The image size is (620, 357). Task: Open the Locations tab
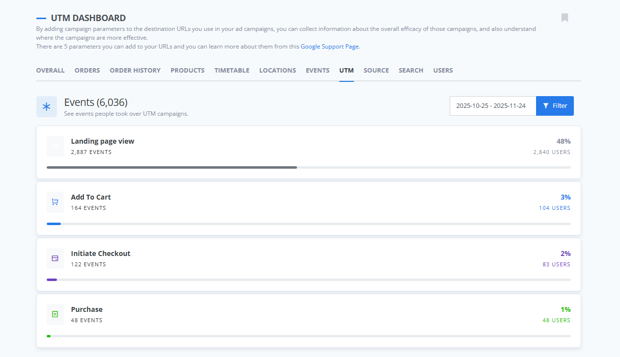pyautogui.click(x=277, y=71)
